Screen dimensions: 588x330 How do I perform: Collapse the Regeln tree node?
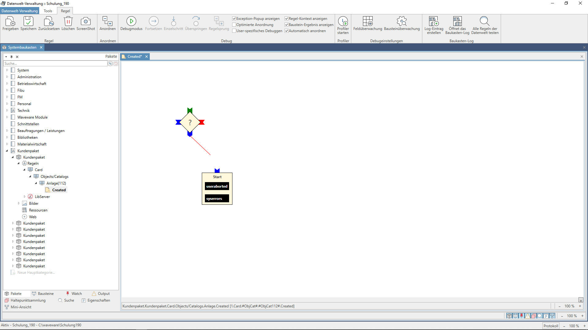[x=19, y=163]
